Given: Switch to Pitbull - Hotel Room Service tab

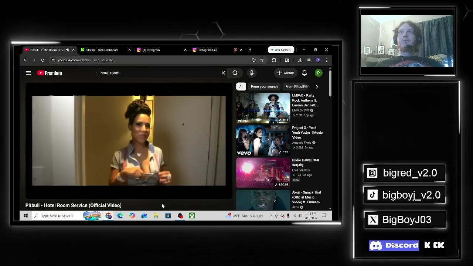Looking at the screenshot, I should (x=47, y=50).
